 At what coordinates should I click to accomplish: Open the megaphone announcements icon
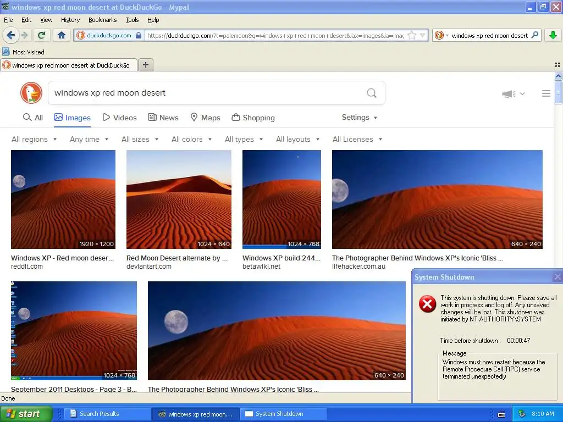coord(509,93)
